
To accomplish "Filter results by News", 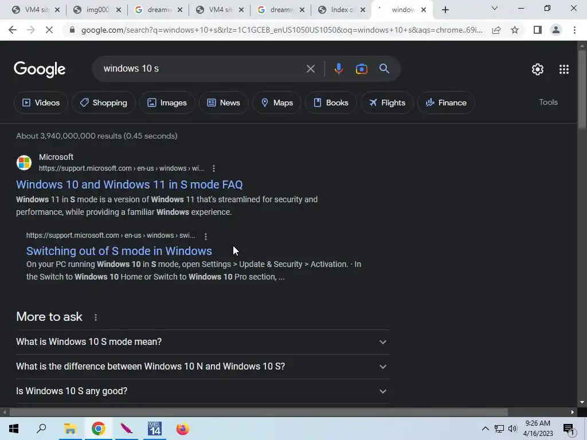I will pos(224,103).
